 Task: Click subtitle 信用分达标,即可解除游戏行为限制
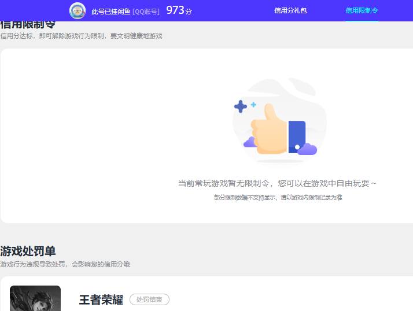52,36
